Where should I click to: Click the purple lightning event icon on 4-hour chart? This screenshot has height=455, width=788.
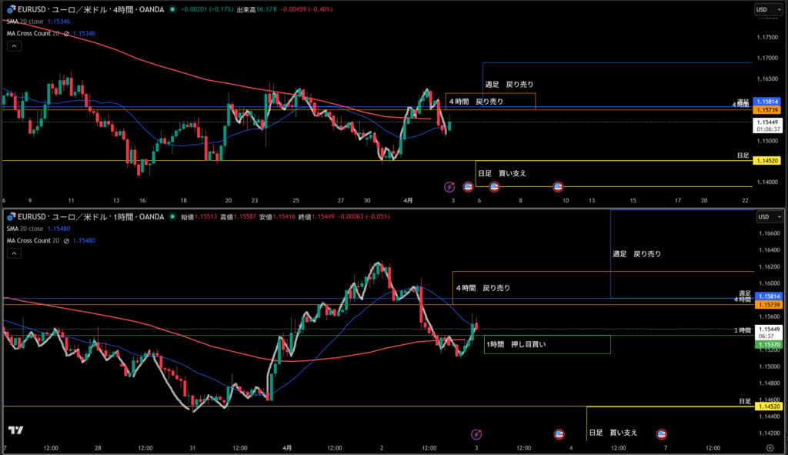[450, 186]
